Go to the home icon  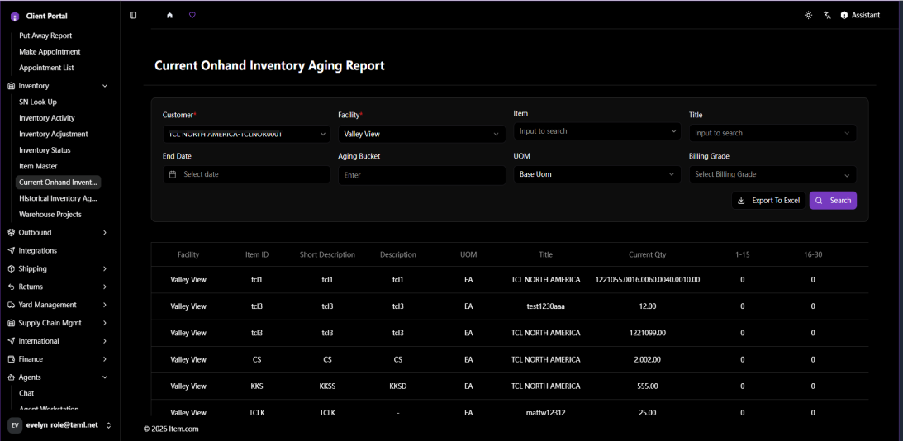[x=169, y=16]
